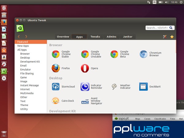Open the Cairo Dock entry

[63, 101]
